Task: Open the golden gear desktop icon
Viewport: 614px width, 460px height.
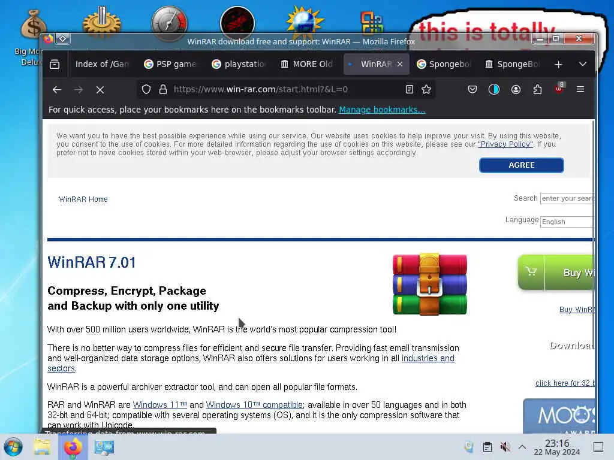Action: 101,23
